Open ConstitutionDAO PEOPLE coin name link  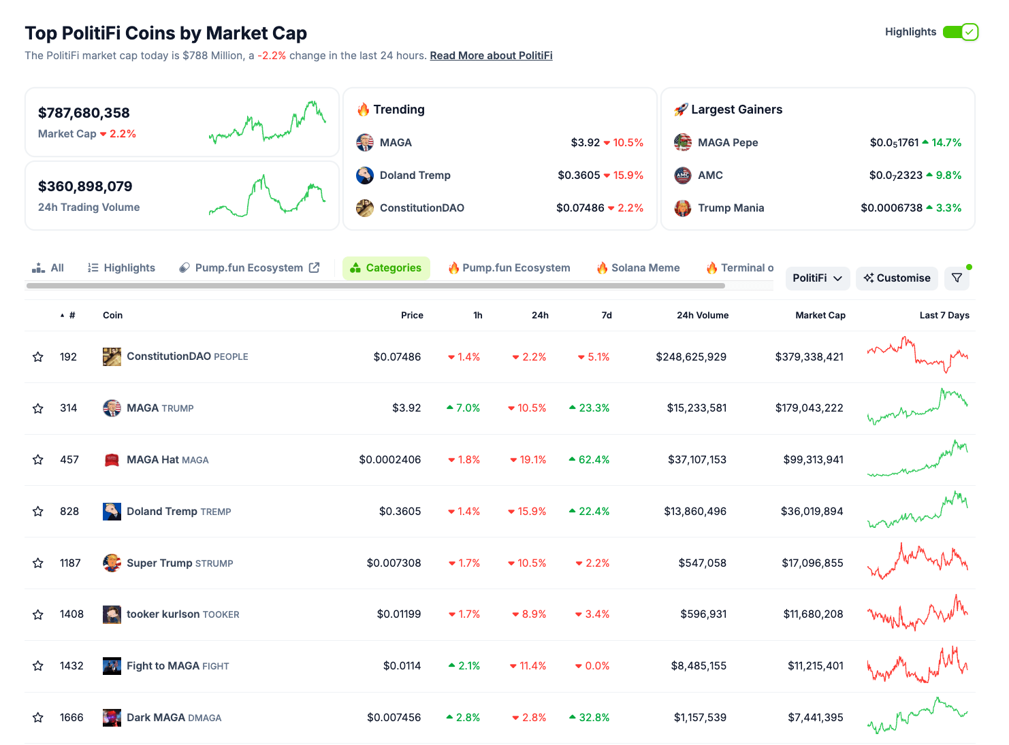pyautogui.click(x=187, y=357)
